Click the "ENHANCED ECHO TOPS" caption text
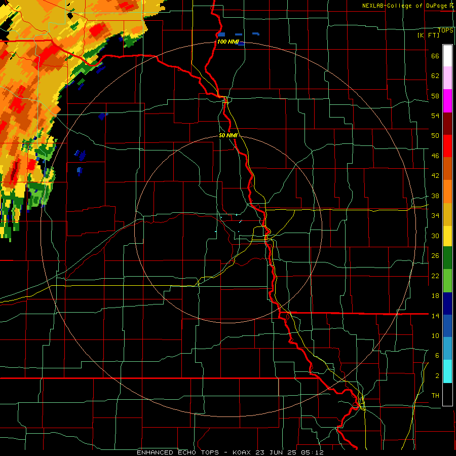Image resolution: width=456 pixels, height=456 pixels. click(178, 452)
